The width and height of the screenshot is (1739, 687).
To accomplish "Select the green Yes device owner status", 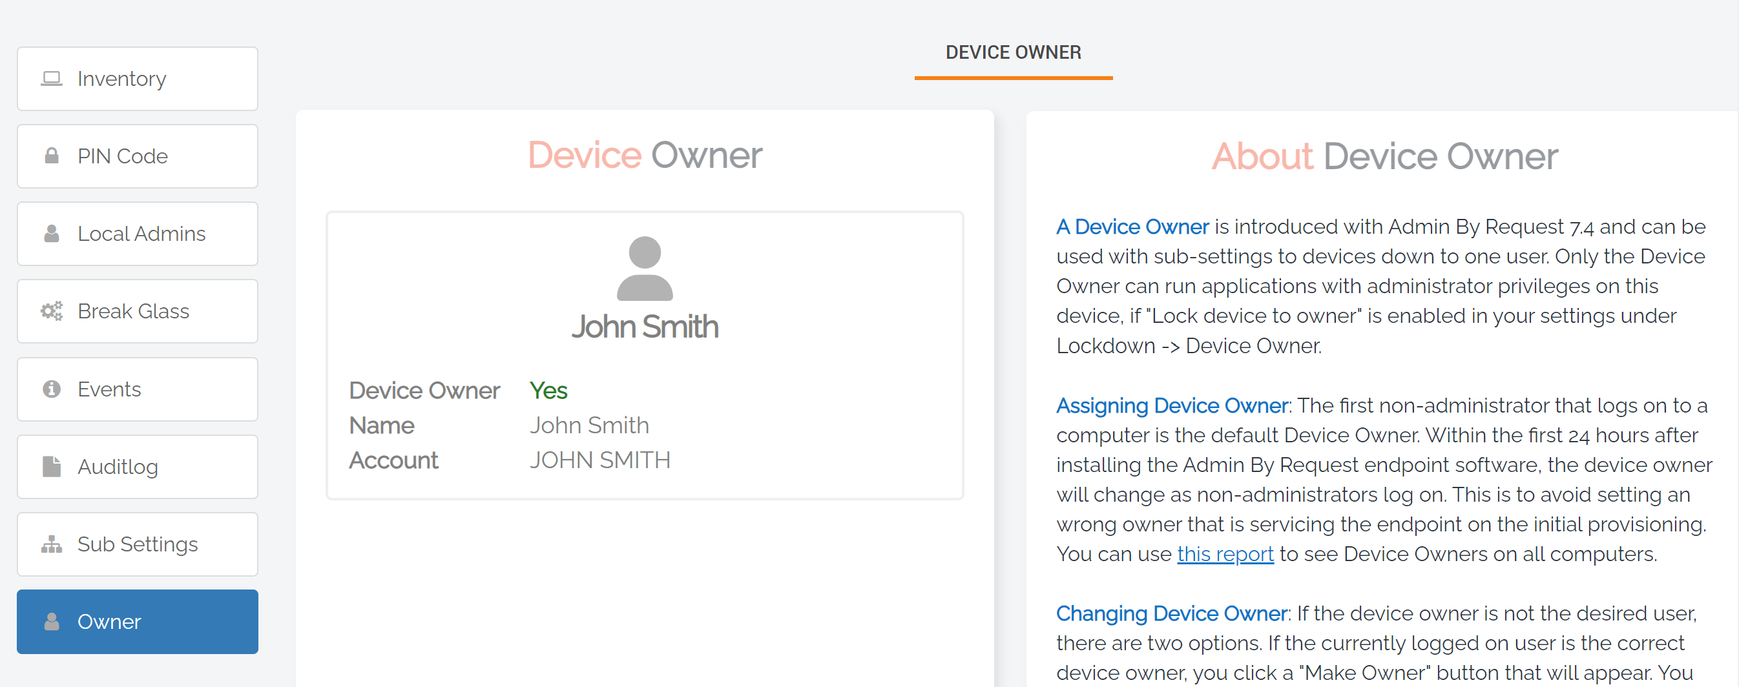I will click(x=548, y=390).
